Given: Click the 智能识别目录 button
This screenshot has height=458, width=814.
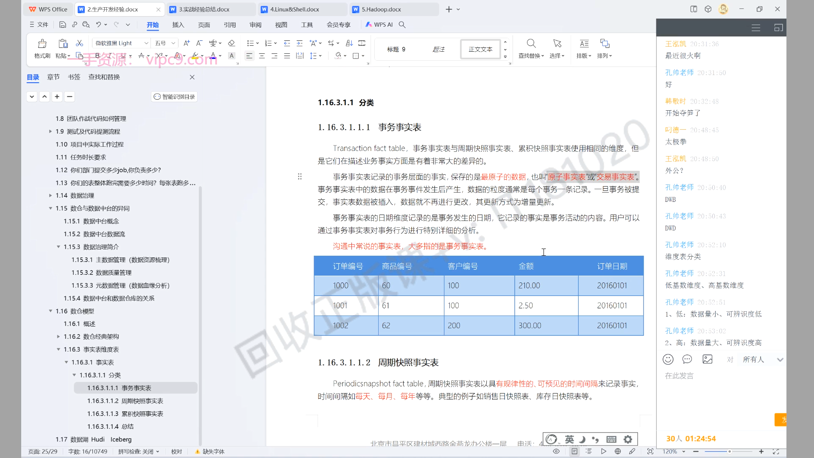Looking at the screenshot, I should pyautogui.click(x=174, y=97).
